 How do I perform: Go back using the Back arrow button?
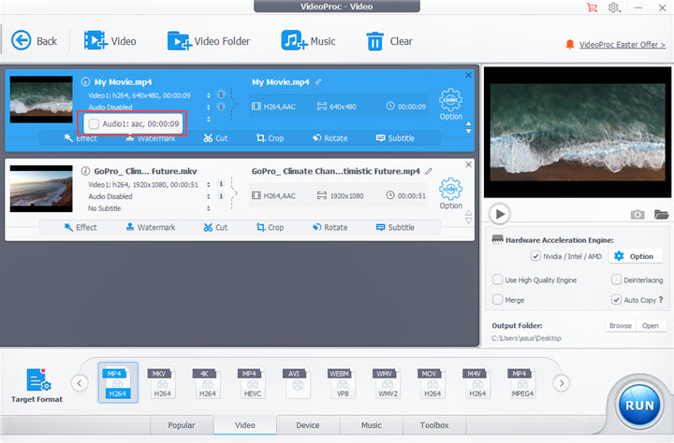pyautogui.click(x=34, y=41)
